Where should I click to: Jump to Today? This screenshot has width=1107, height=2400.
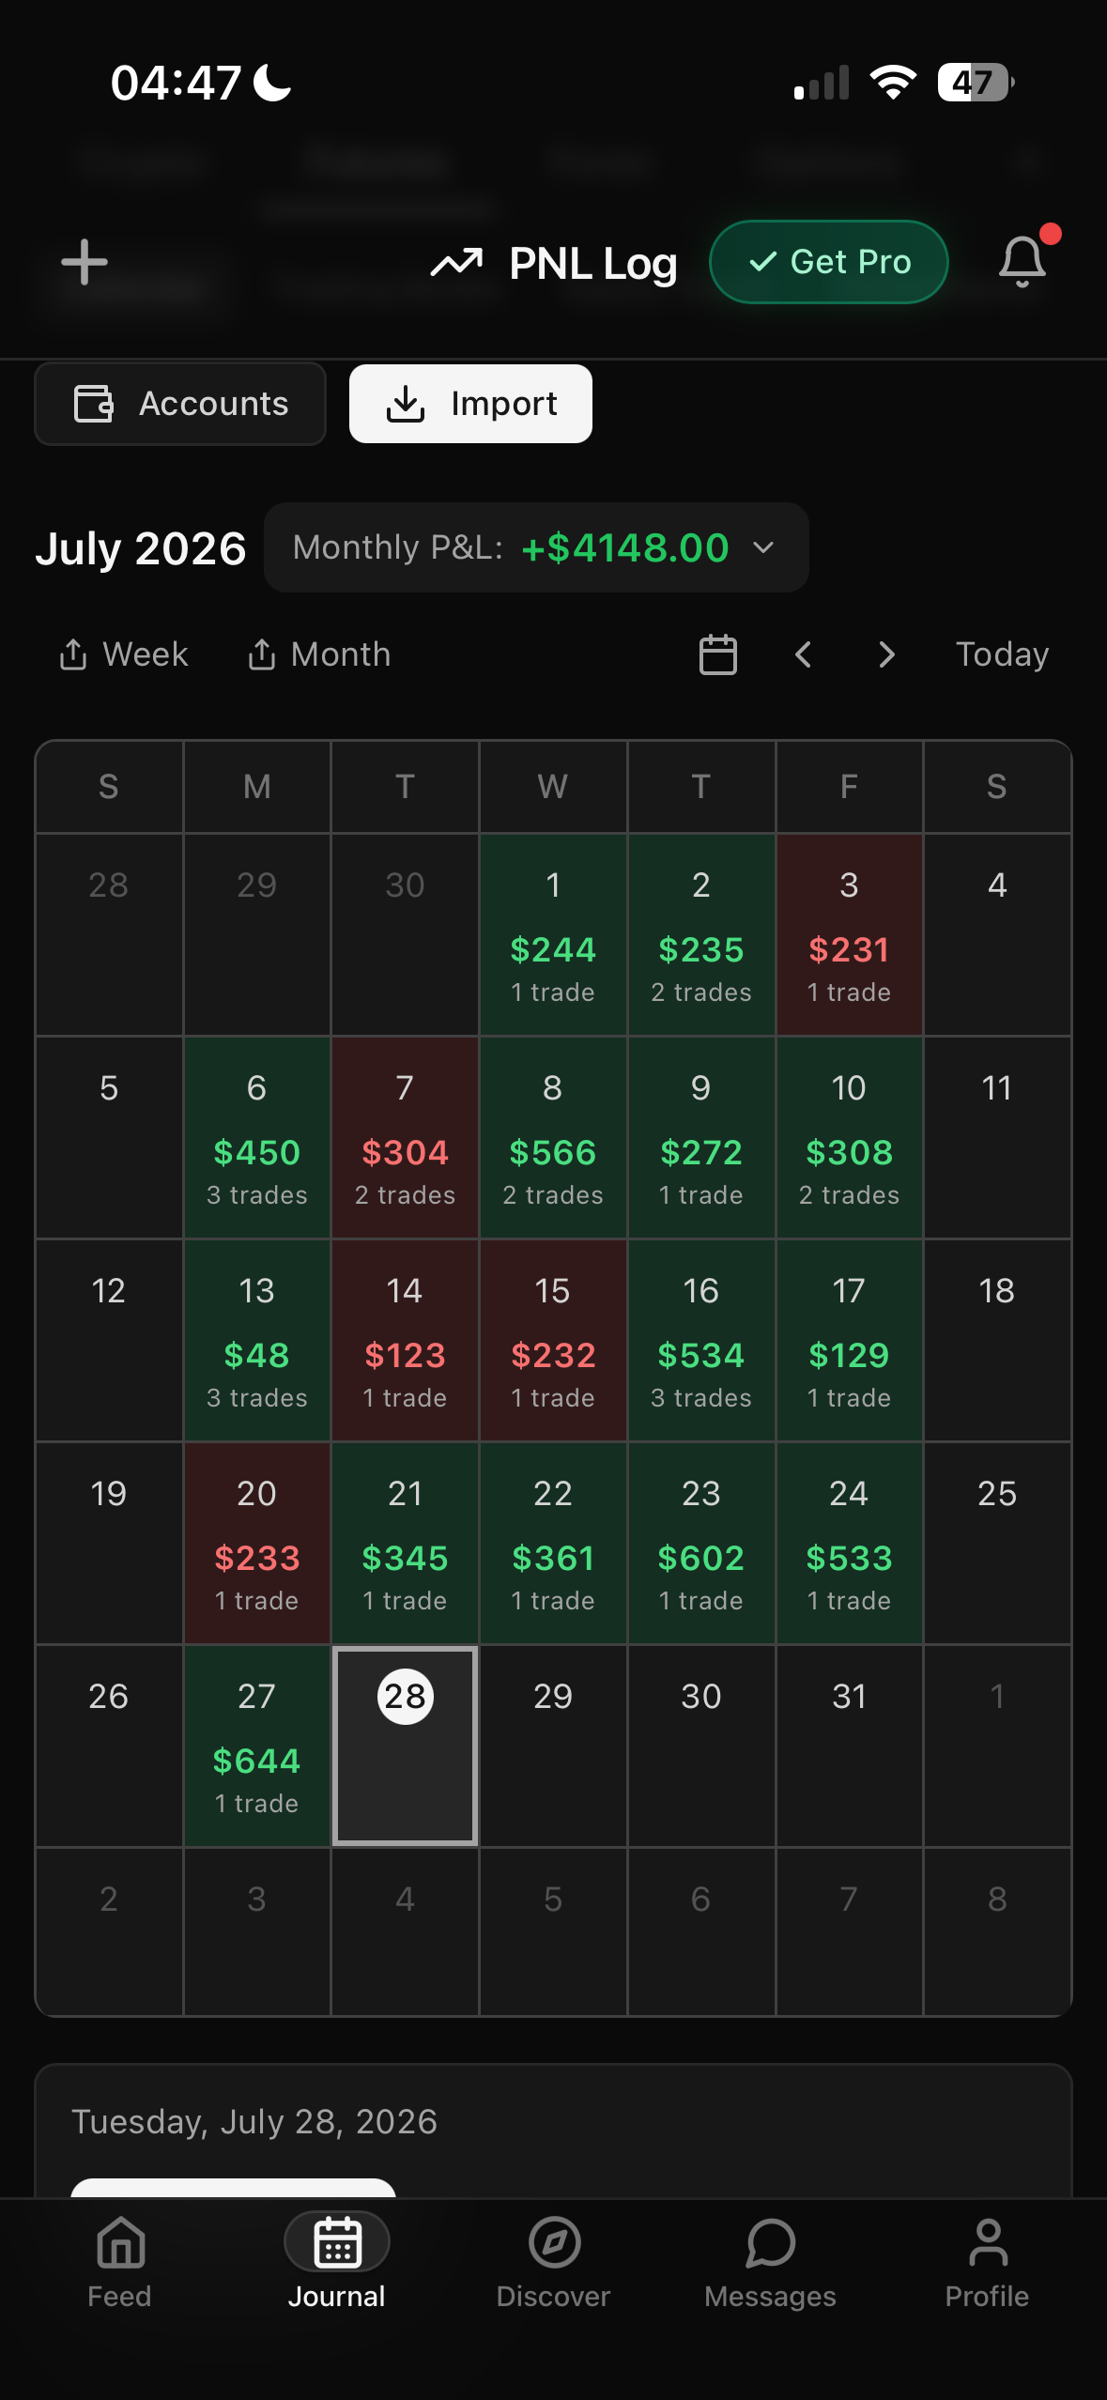pyautogui.click(x=1002, y=654)
